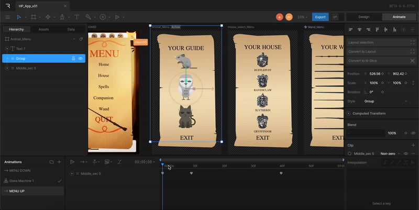The image size is (419, 210).
Task: Click the Events lightning bolt tool
Action: (x=103, y=17)
